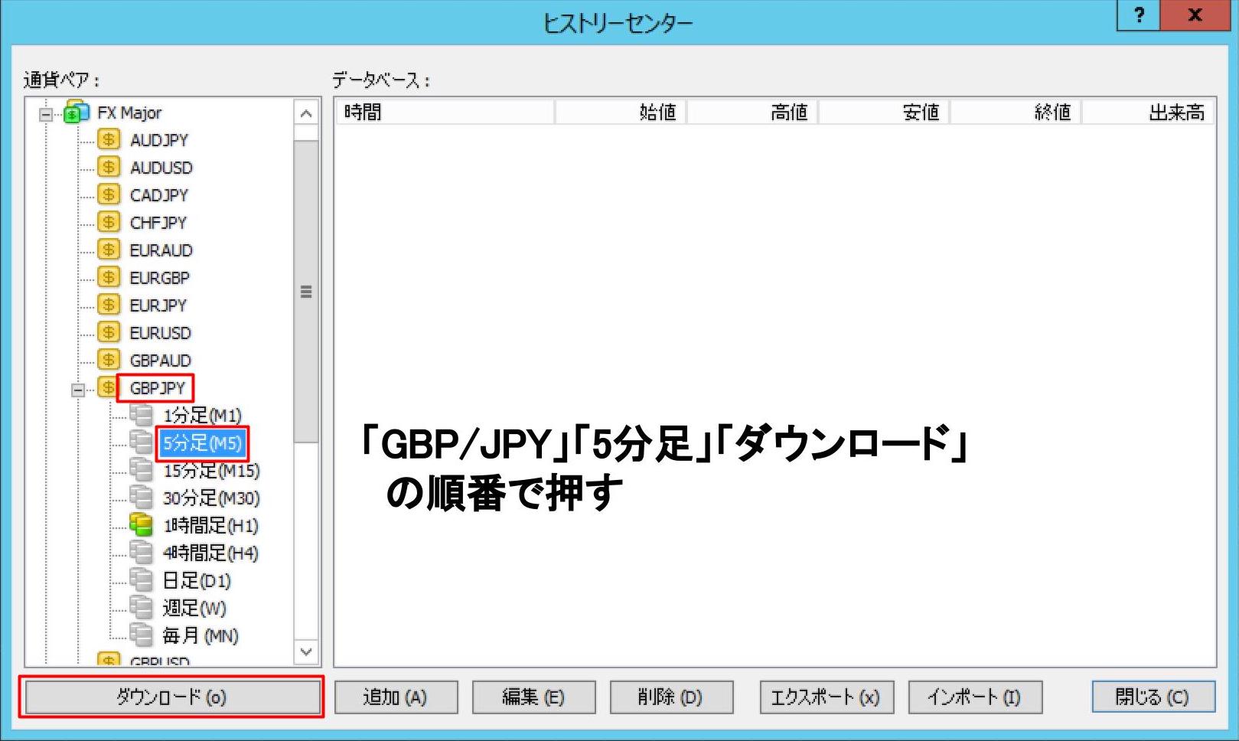
Task: Select the 週足(W) database icon
Action: (x=141, y=608)
